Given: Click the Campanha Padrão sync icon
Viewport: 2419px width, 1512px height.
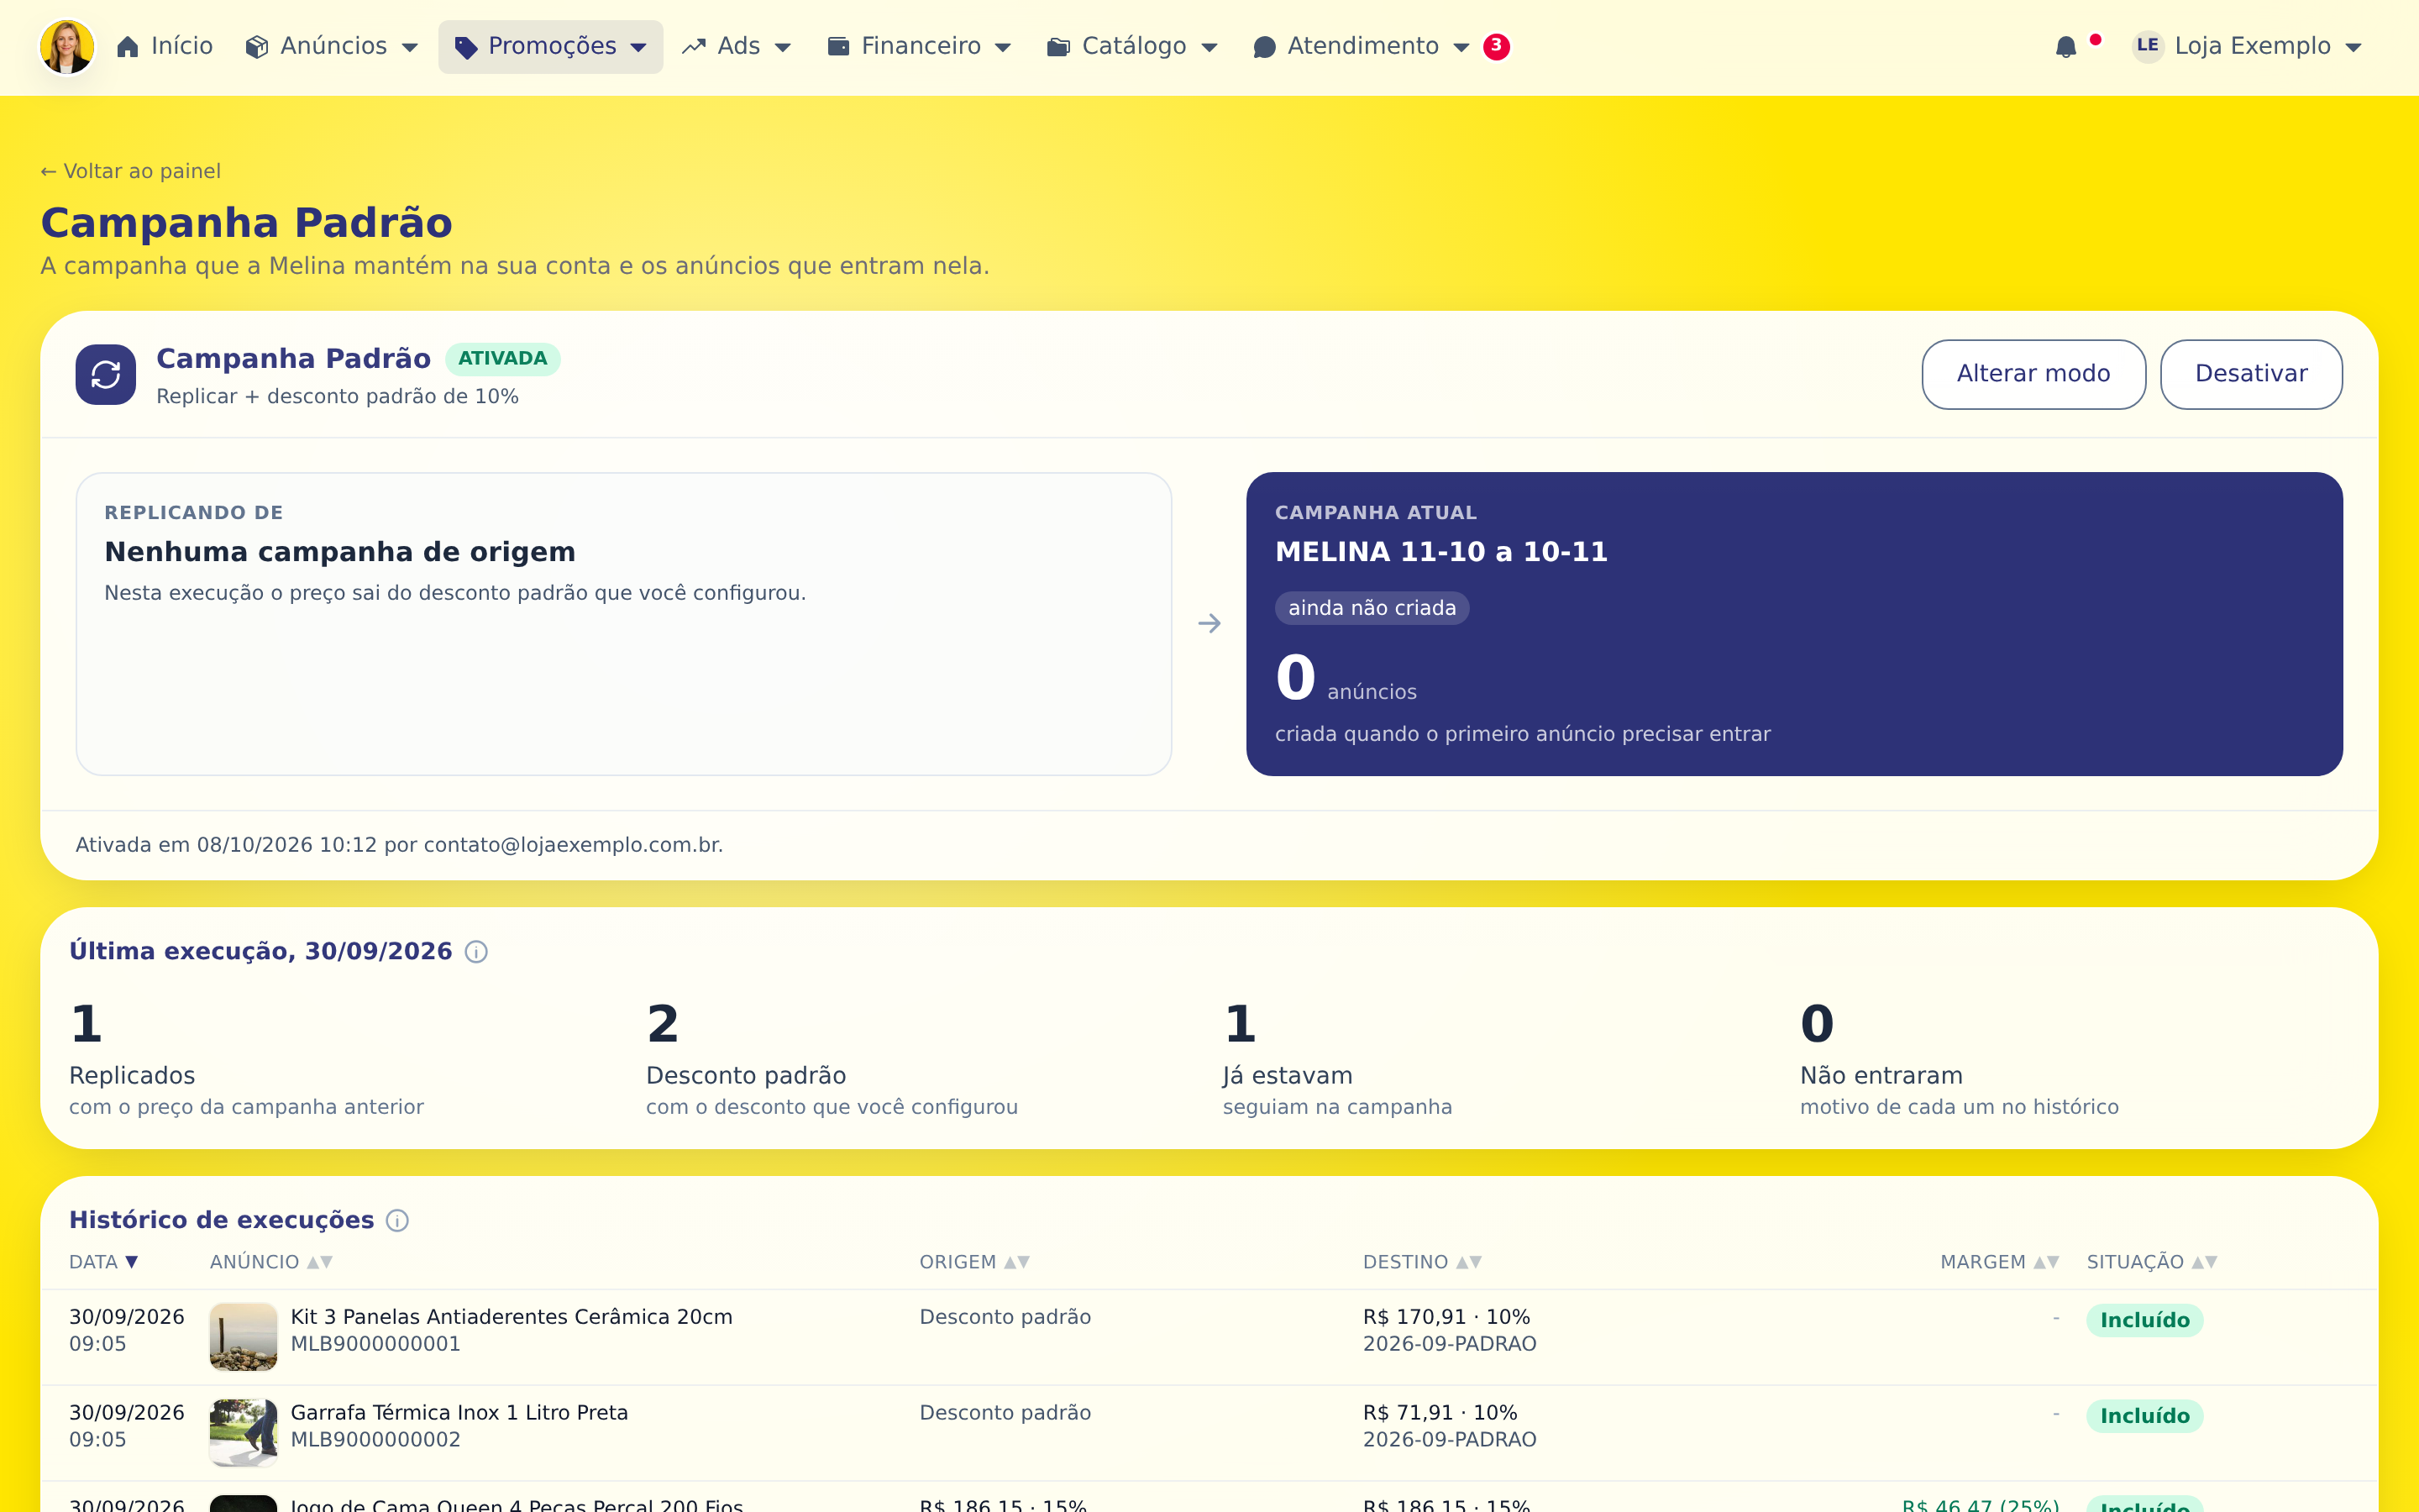Looking at the screenshot, I should [106, 375].
